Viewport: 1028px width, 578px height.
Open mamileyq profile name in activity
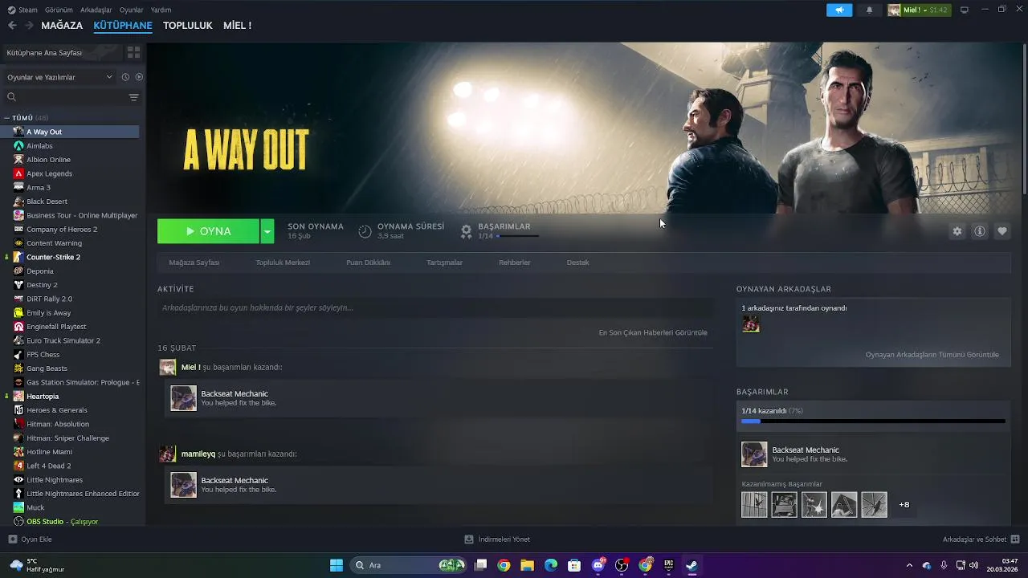(x=198, y=454)
